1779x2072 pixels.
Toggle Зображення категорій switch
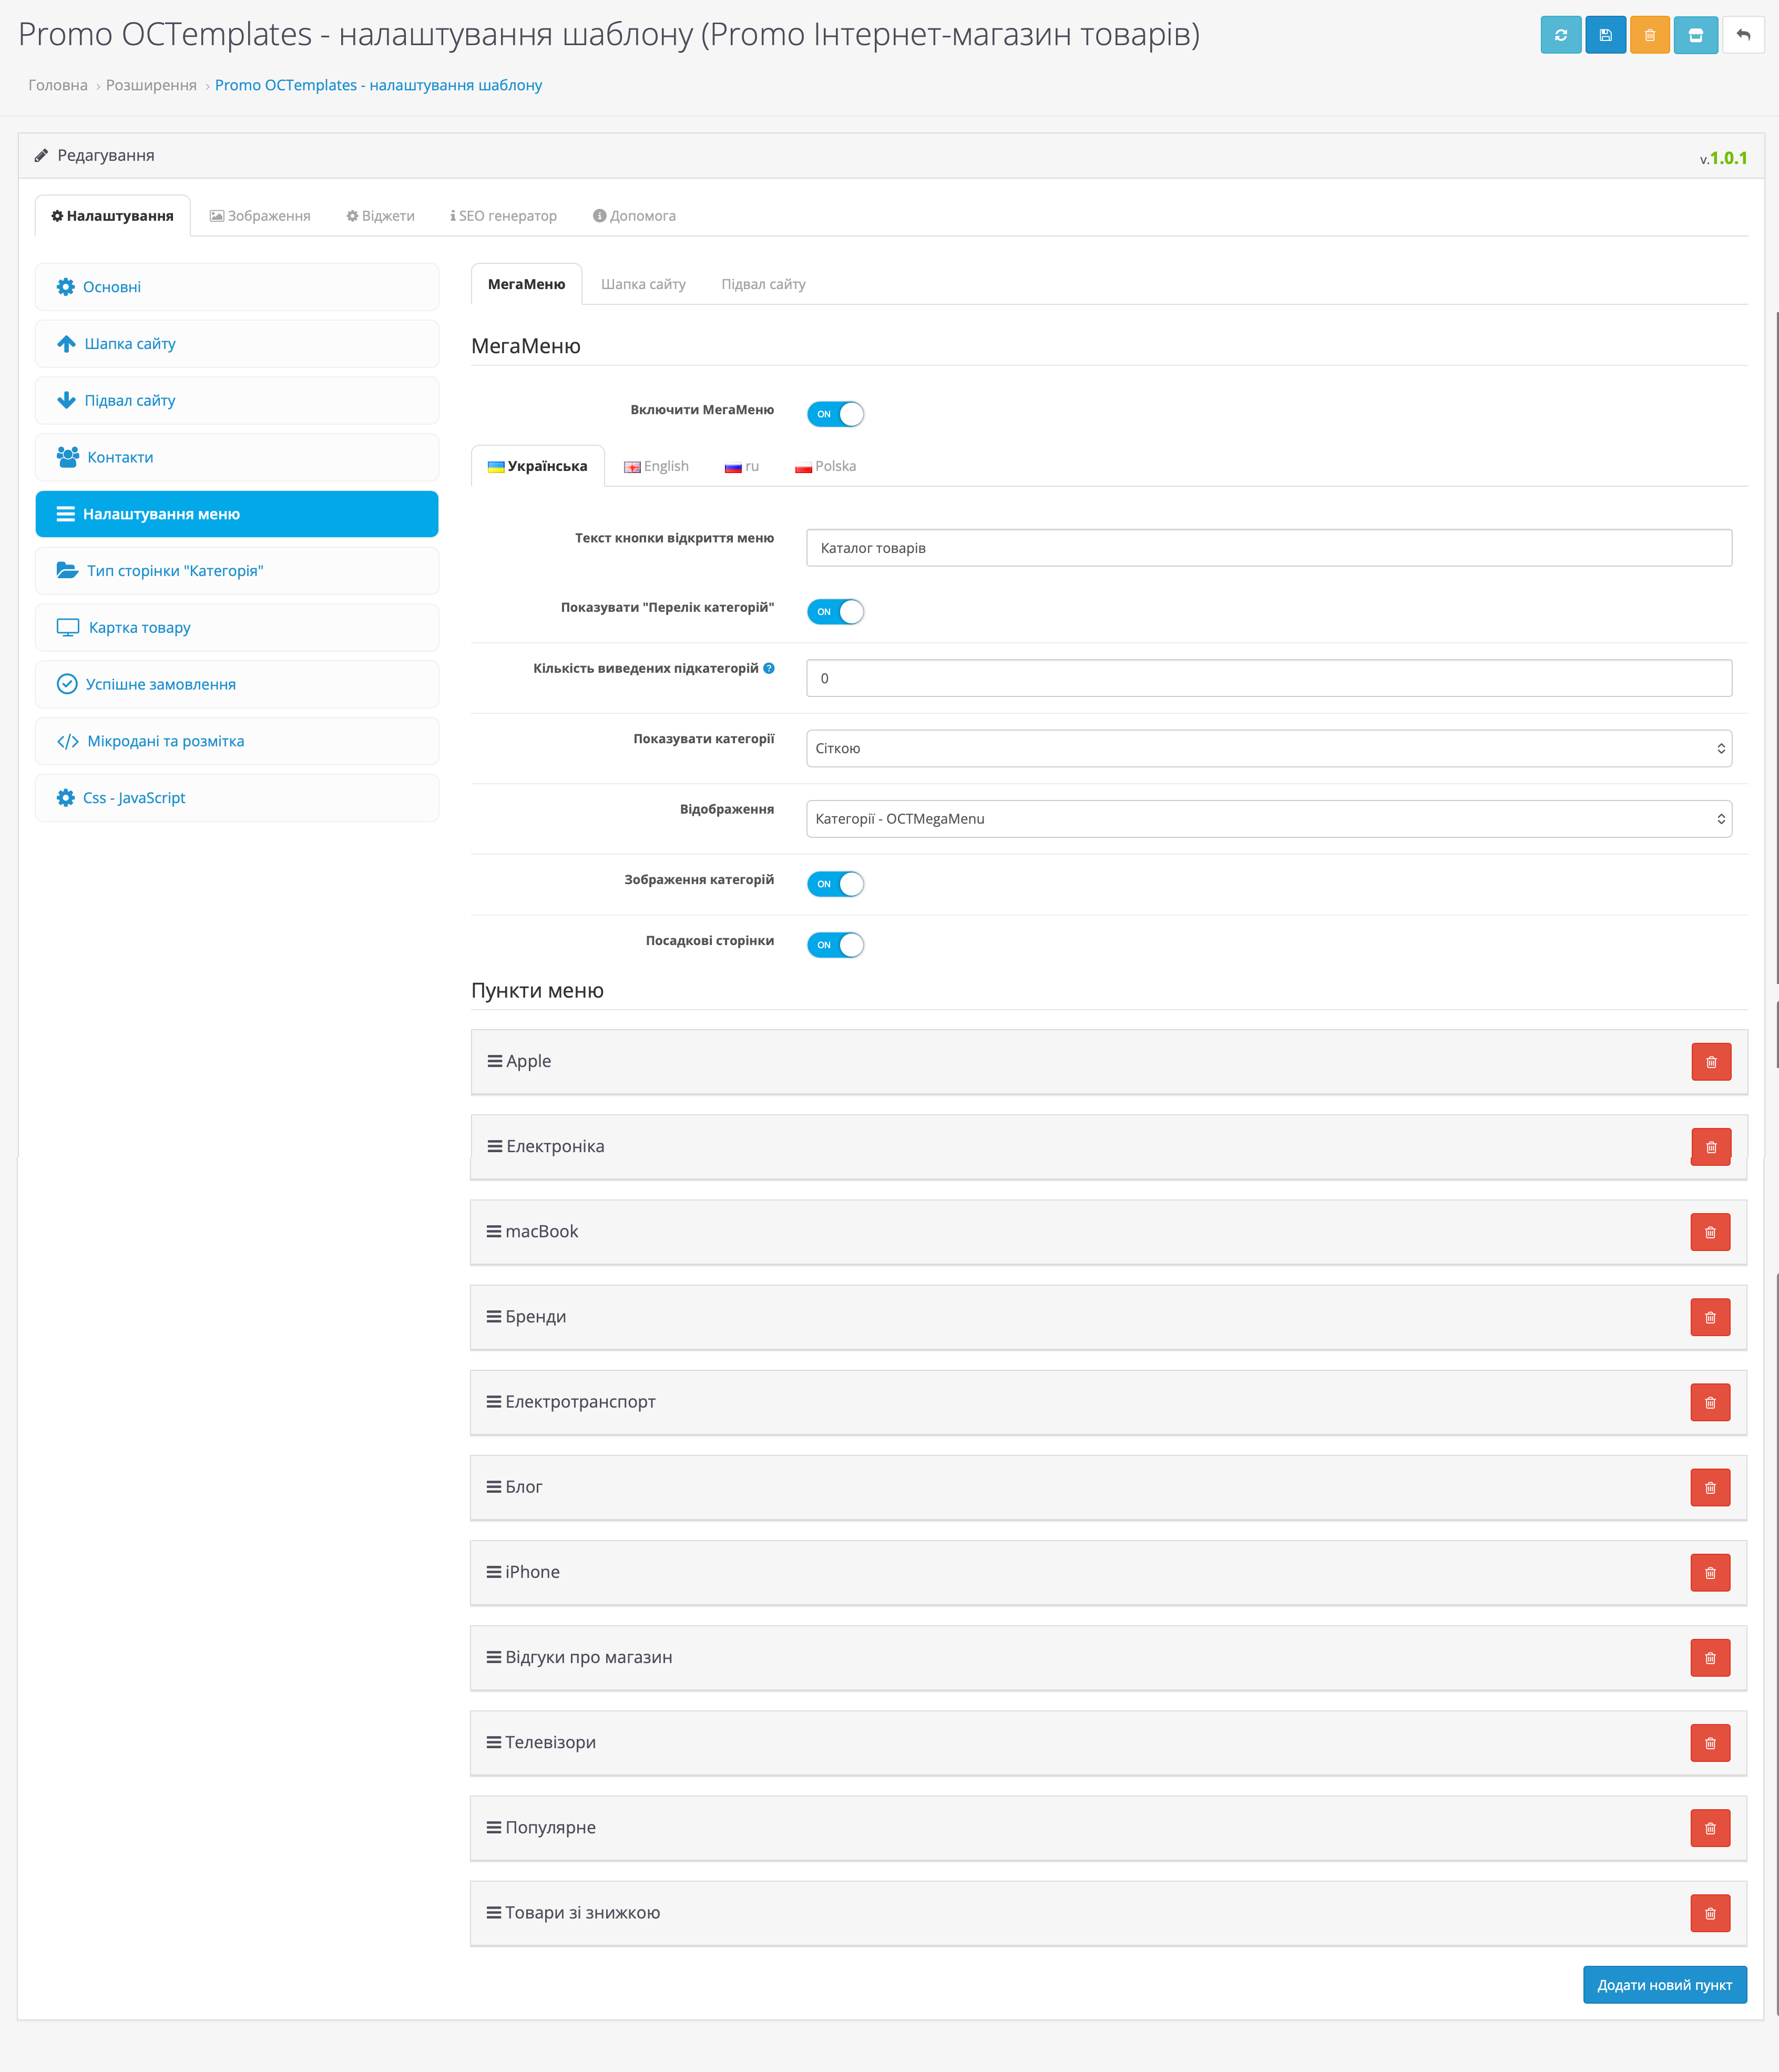[835, 884]
